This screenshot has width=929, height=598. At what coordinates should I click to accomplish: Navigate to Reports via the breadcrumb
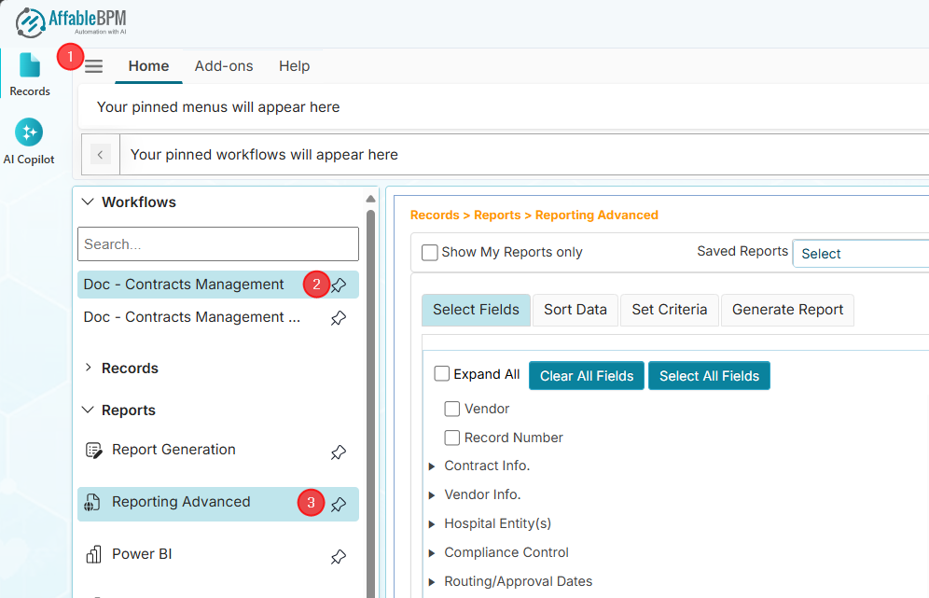coord(497,215)
